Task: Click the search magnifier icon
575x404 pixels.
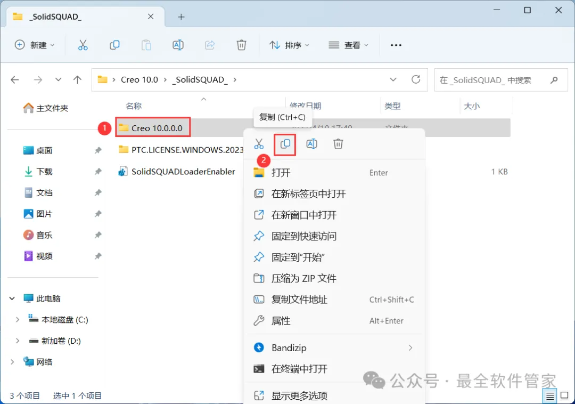Action: (x=554, y=79)
